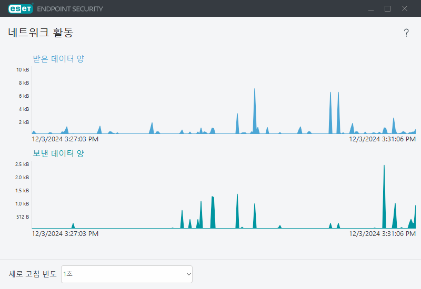Close the network activity window
The image size is (421, 289).
click(404, 8)
